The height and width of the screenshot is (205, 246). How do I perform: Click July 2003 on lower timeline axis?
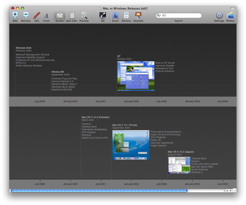[x=222, y=184]
